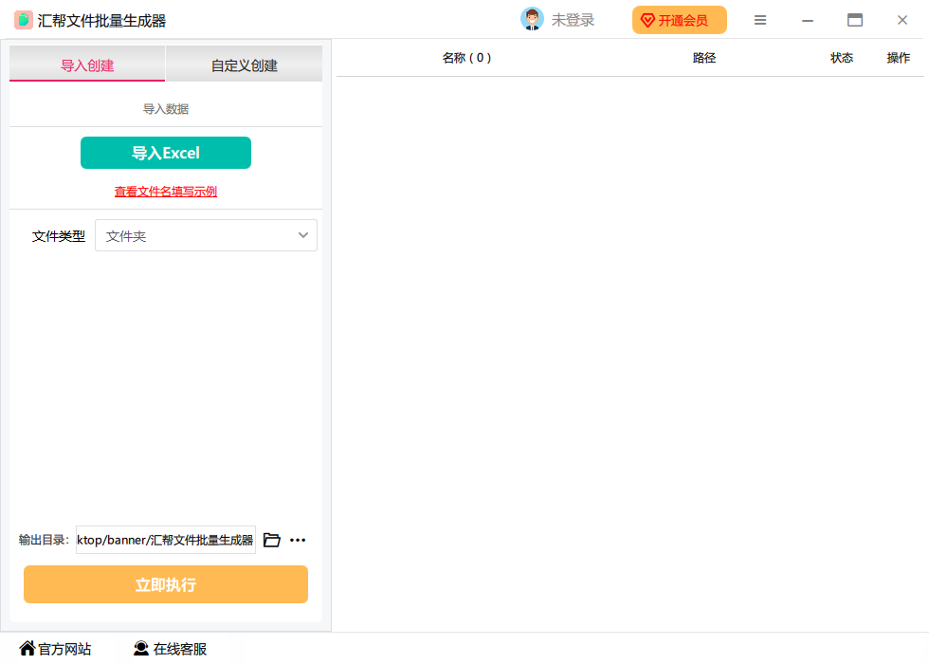This screenshot has width=929, height=664.
Task: Click the 汇帮文件批量生成器 app logo
Action: click(23, 20)
